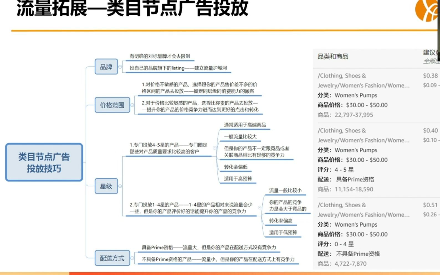Select the 类目节点广告投放技巧 root node
440x275 pixels.
[44, 162]
